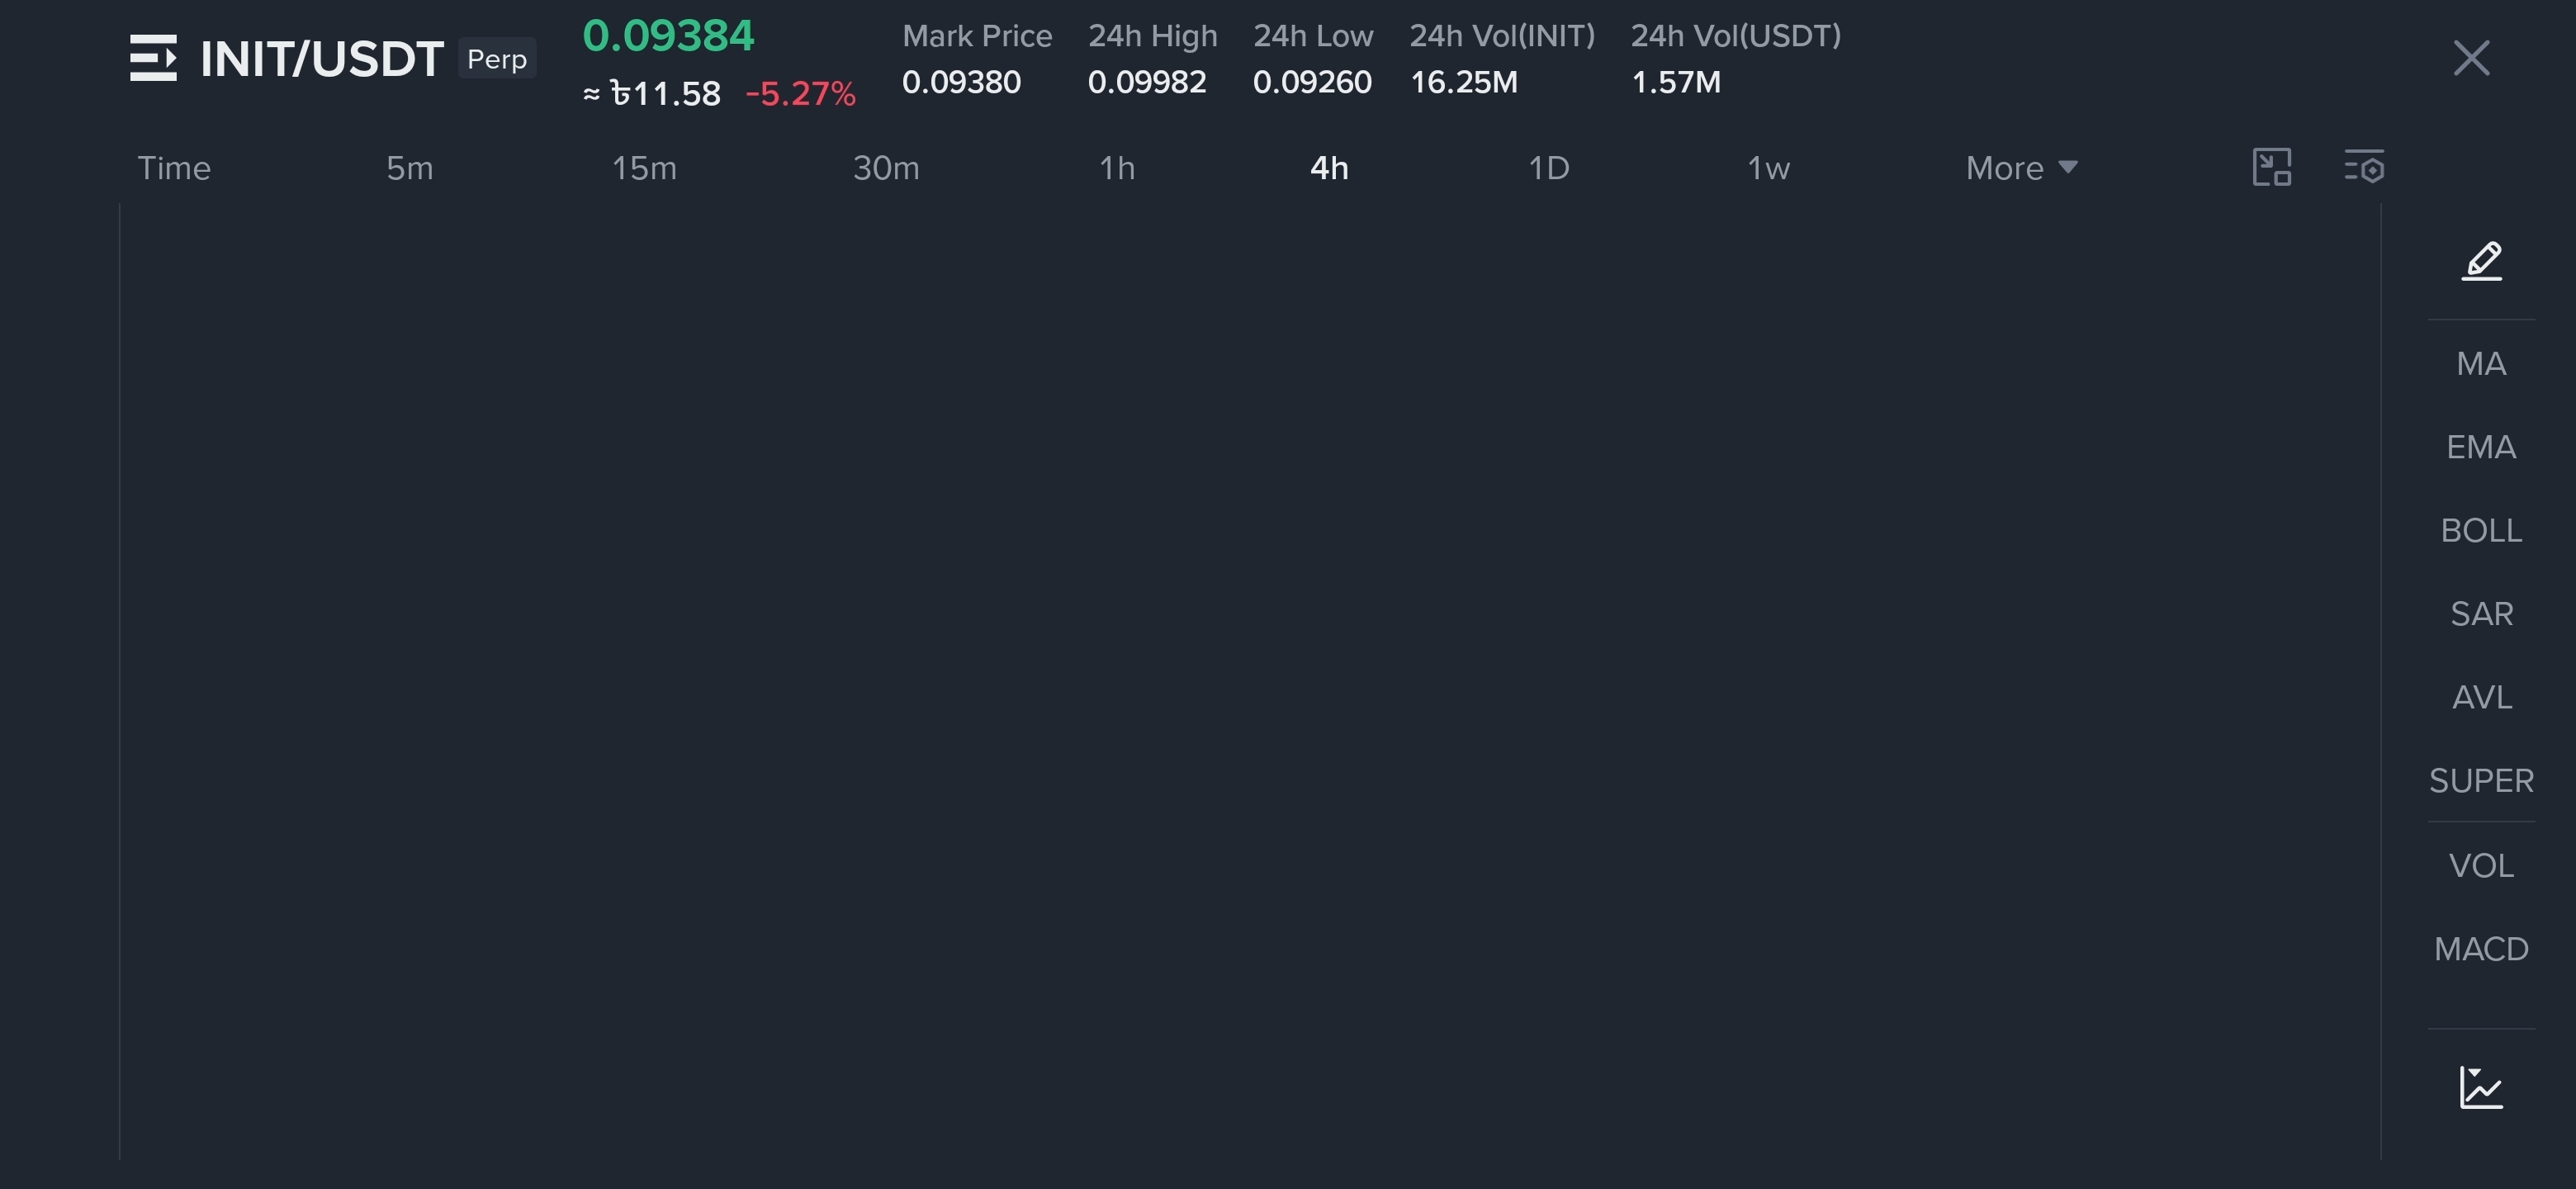This screenshot has height=1189, width=2576.
Task: Select the drawing pencil tool
Action: click(2481, 261)
